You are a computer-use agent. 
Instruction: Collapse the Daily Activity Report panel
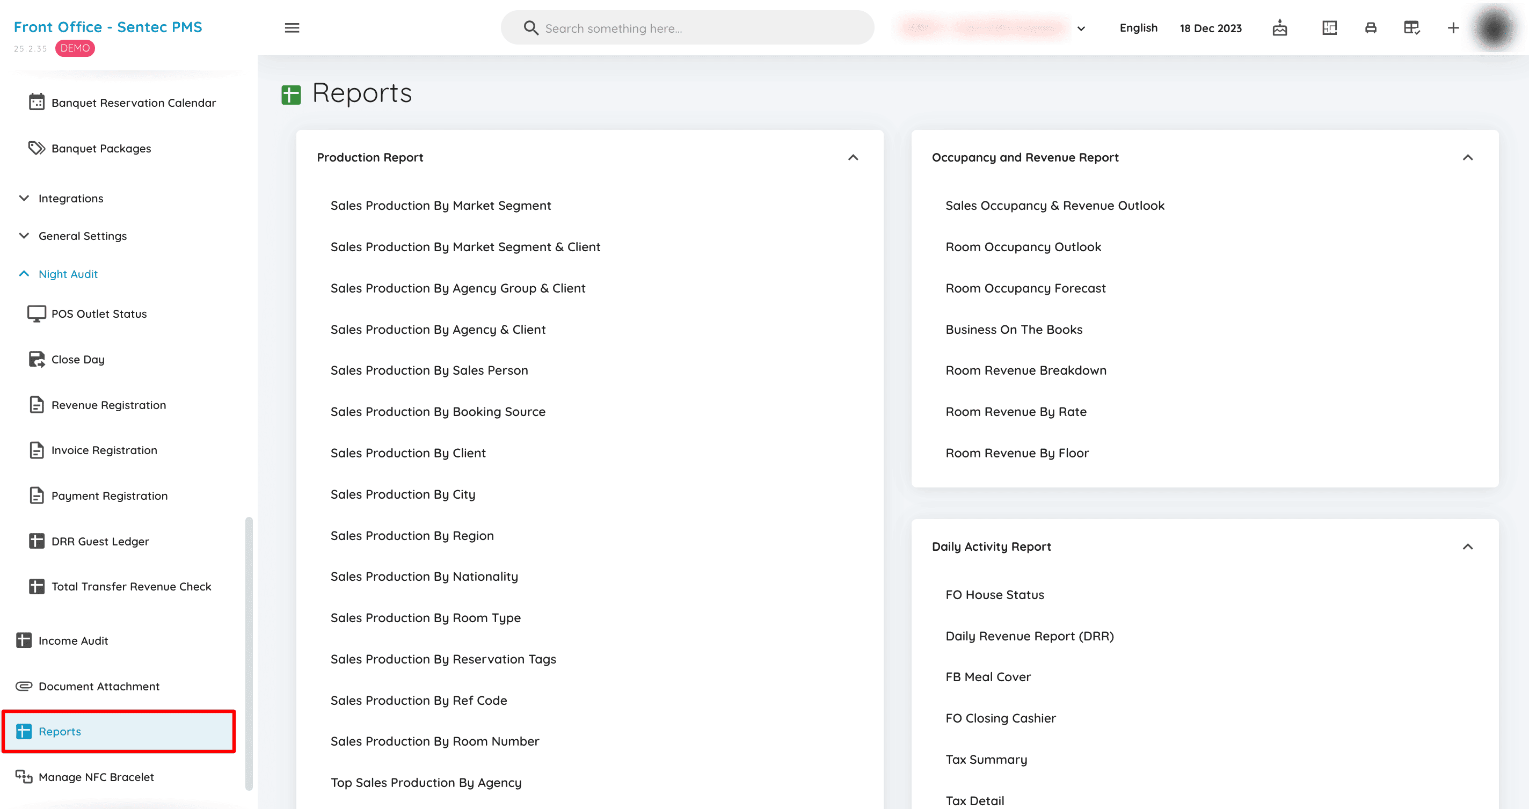tap(1468, 546)
